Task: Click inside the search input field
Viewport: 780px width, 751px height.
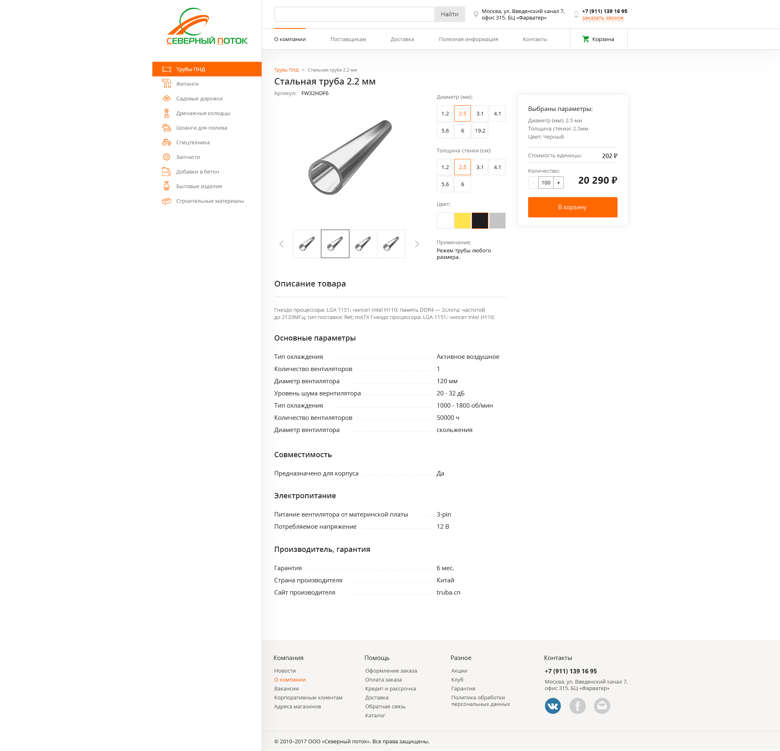Action: coord(354,14)
